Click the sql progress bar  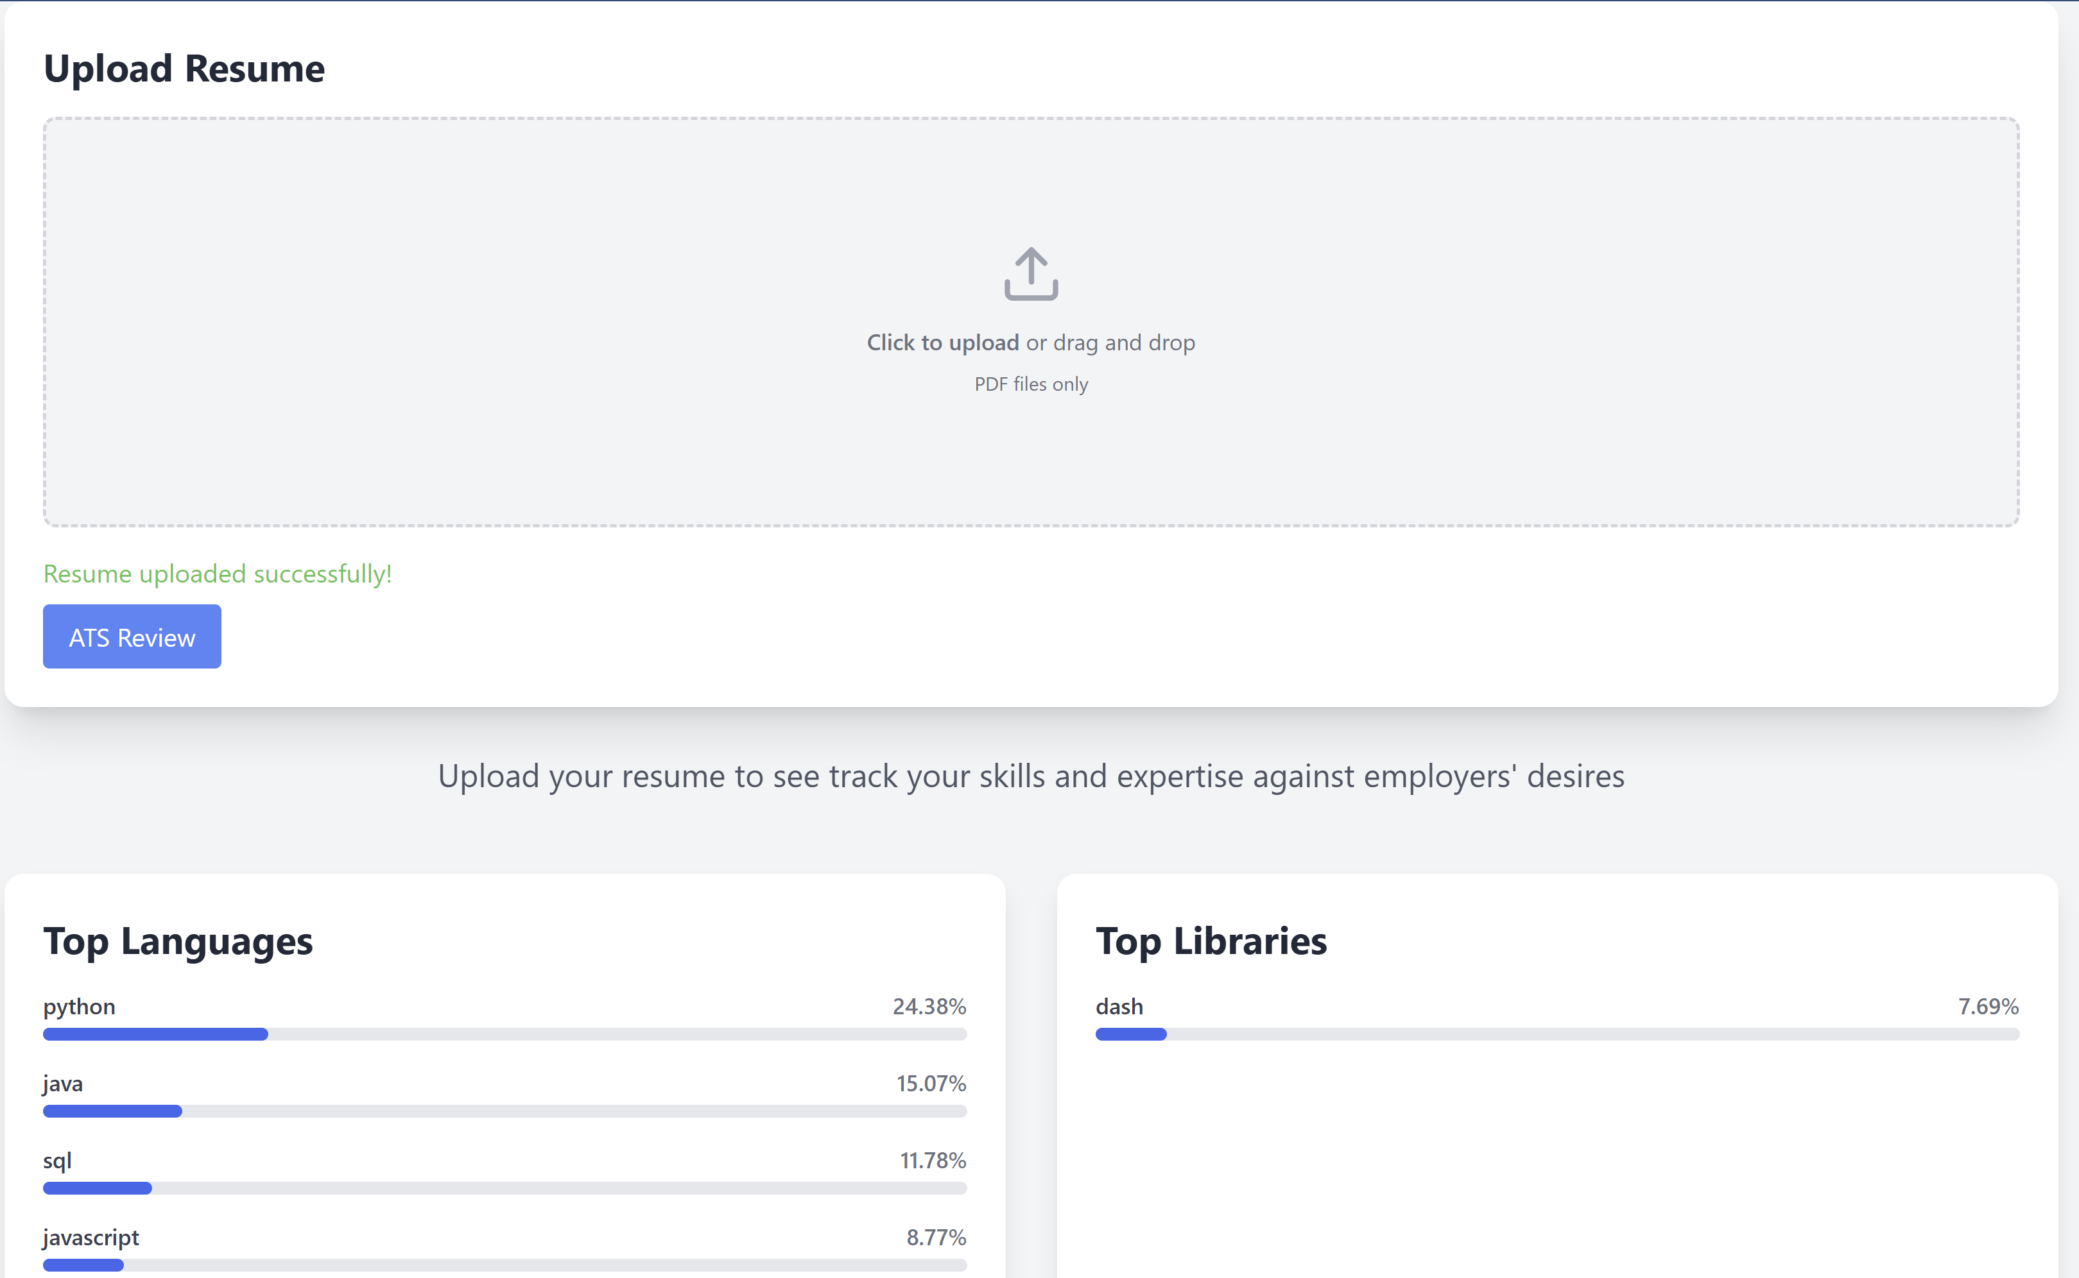(505, 1188)
